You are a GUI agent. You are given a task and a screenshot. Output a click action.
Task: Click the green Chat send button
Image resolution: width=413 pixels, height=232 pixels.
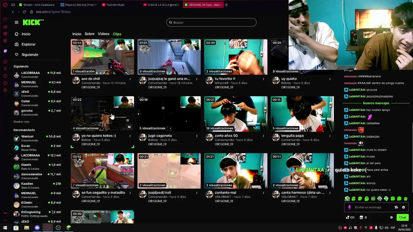point(402,217)
